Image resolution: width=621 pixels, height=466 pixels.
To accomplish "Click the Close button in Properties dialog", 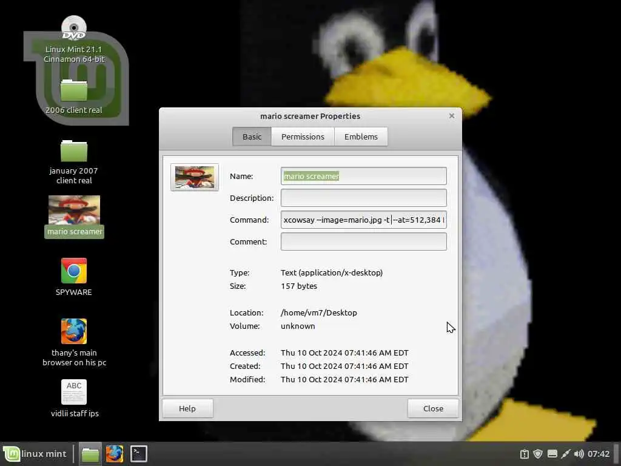I will tap(433, 408).
